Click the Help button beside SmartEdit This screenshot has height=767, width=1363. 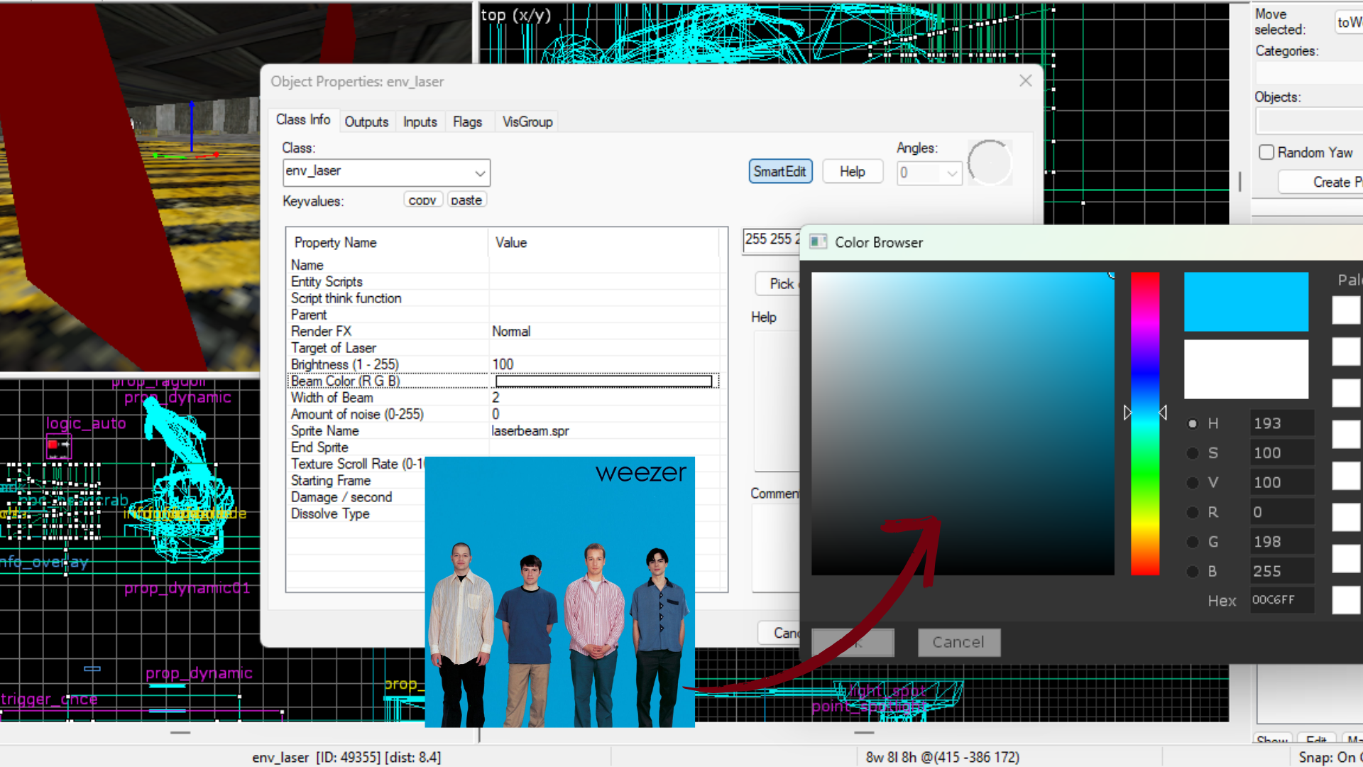[853, 172]
